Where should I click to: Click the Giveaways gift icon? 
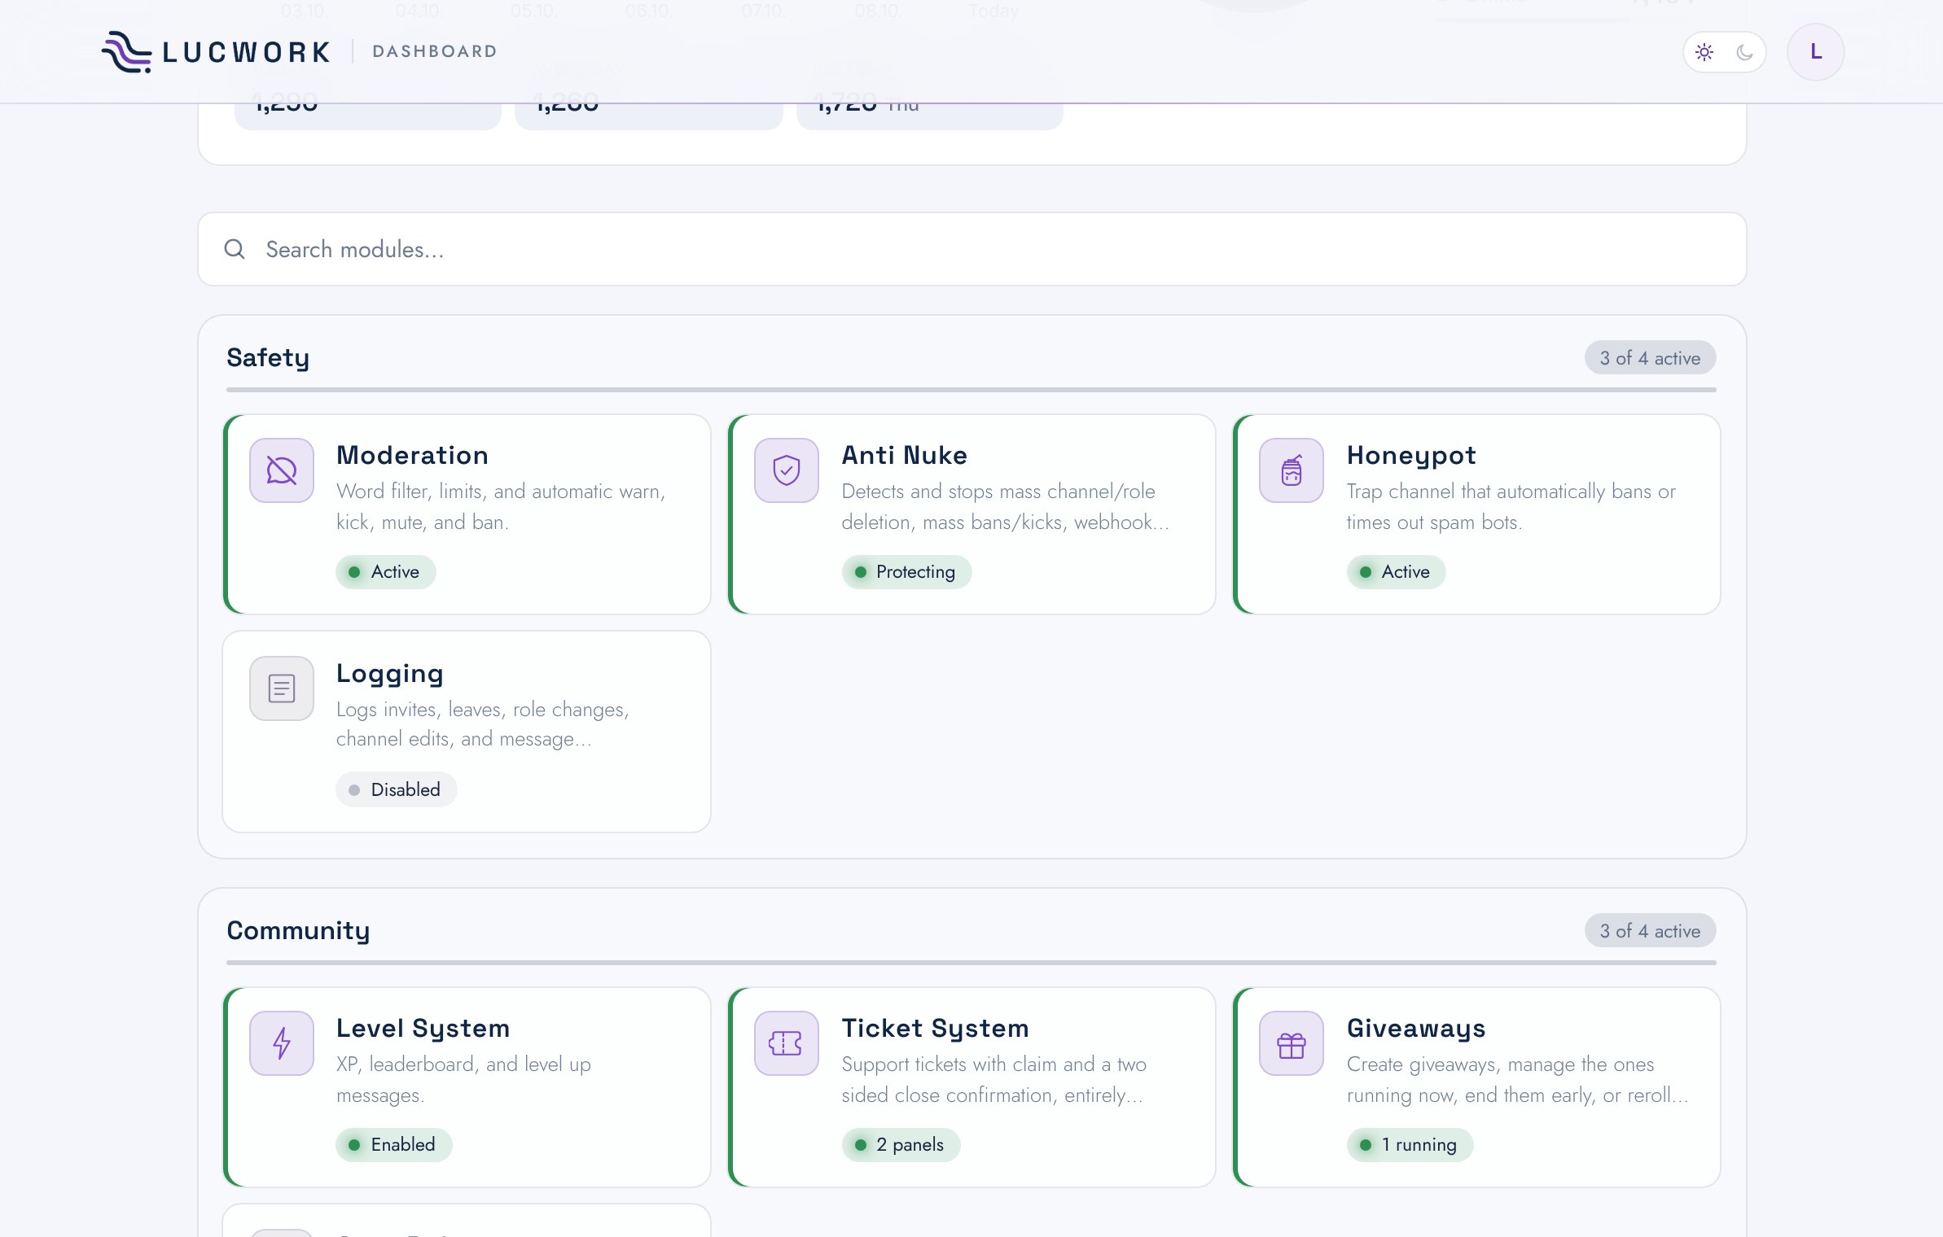(1292, 1043)
